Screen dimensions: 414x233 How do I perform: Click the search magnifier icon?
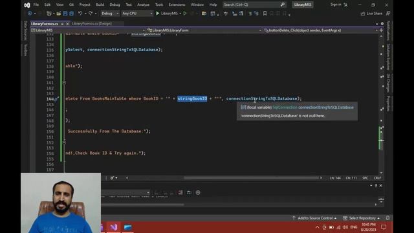coord(283,5)
